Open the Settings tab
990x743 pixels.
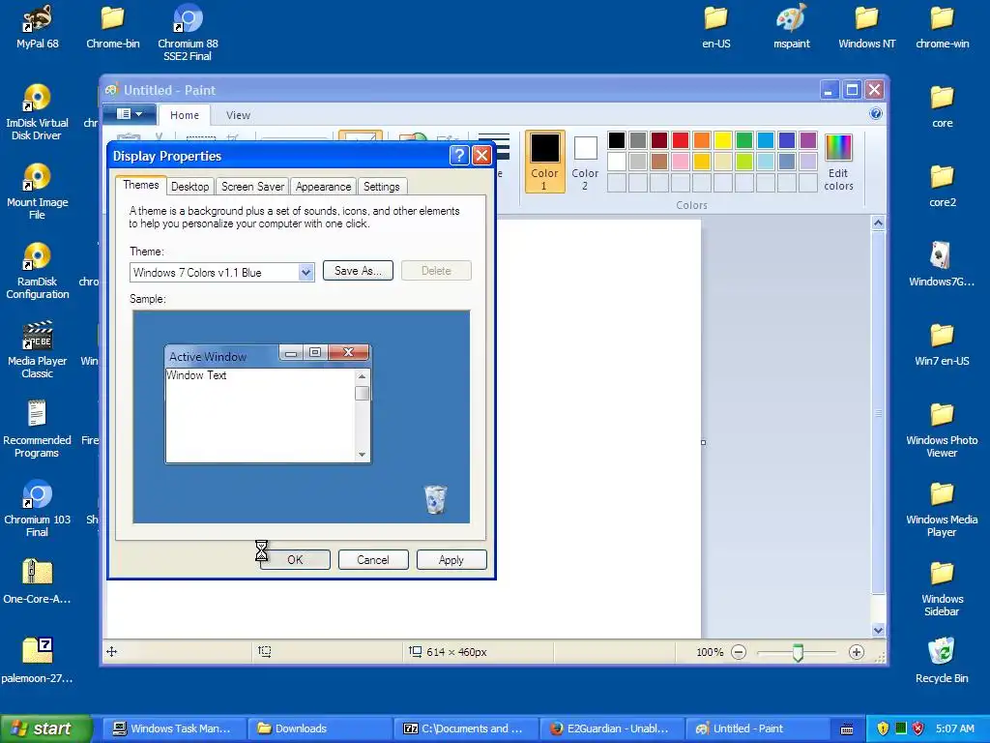pos(381,187)
